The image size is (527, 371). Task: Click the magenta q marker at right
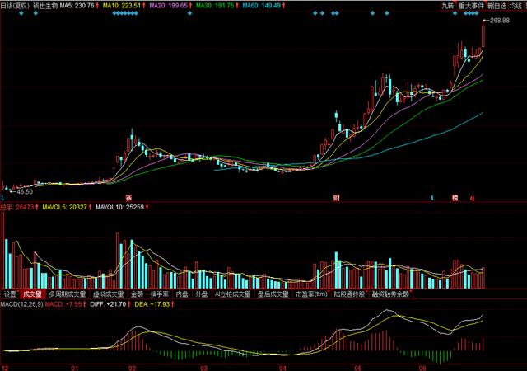click(x=473, y=199)
